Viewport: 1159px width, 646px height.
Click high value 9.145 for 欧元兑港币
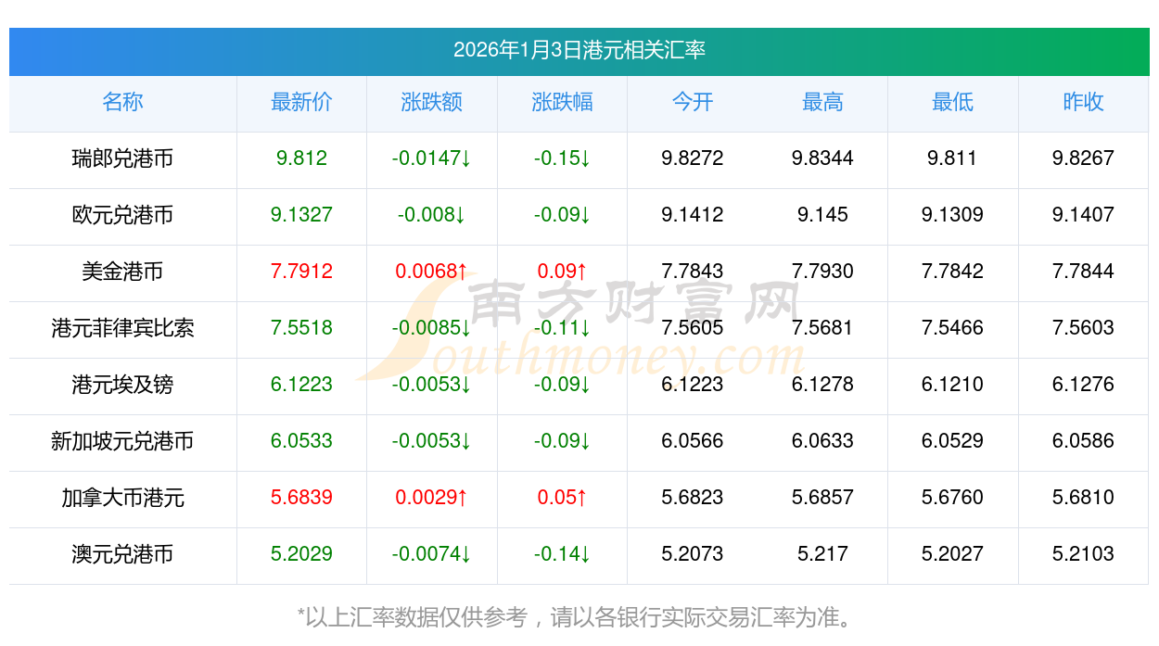[x=822, y=215]
